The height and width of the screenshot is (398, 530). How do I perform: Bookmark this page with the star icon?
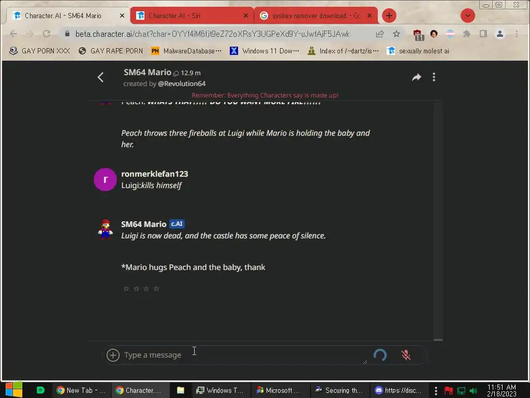[396, 34]
